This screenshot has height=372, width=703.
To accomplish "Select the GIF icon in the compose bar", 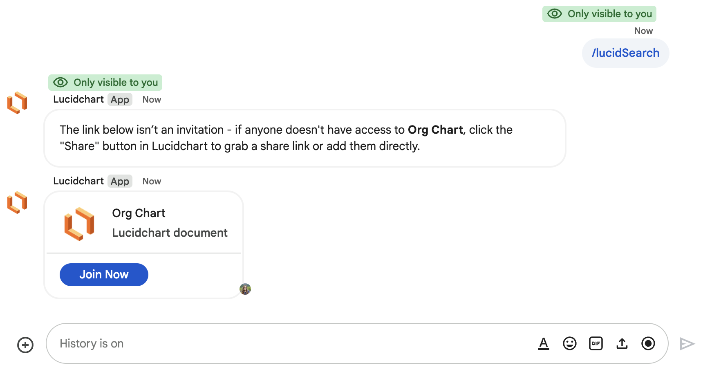I will click(x=596, y=343).
